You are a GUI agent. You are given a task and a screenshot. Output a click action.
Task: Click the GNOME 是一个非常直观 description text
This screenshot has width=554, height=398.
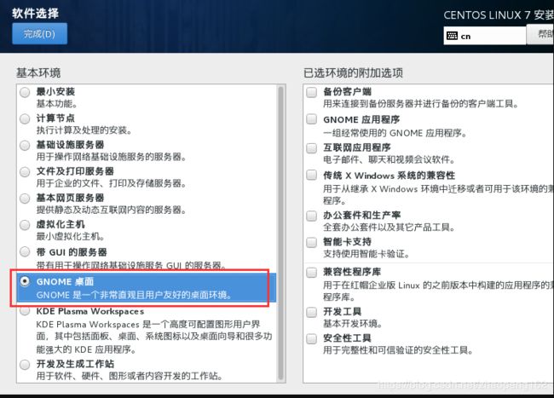click(x=135, y=295)
